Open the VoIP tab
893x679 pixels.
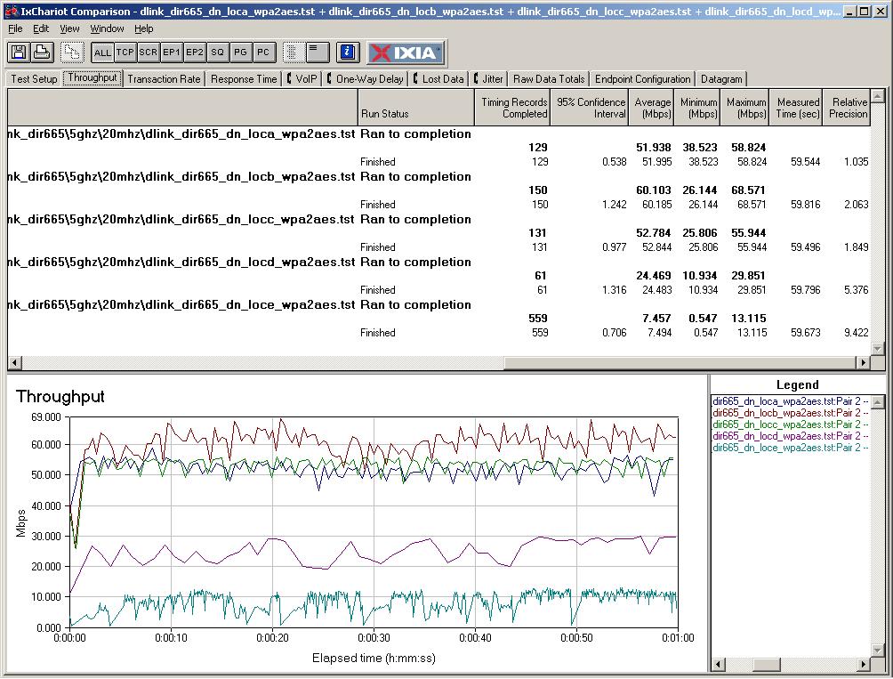pos(302,79)
